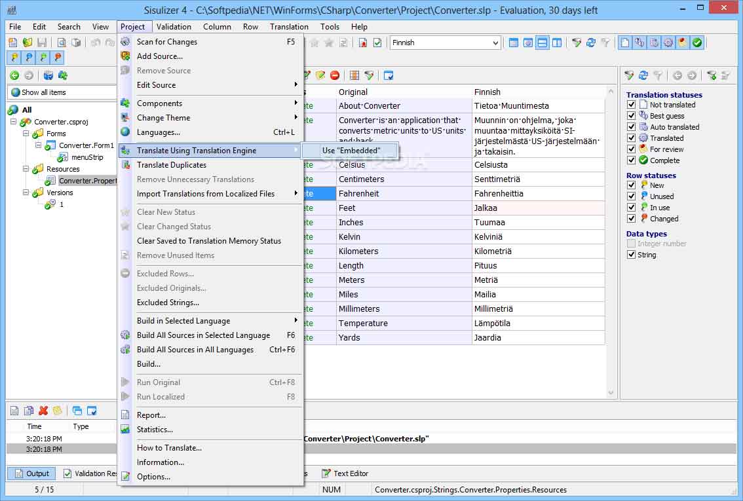Click the green back arrow in project tree toolbar
This screenshot has height=501, width=743.
point(14,75)
